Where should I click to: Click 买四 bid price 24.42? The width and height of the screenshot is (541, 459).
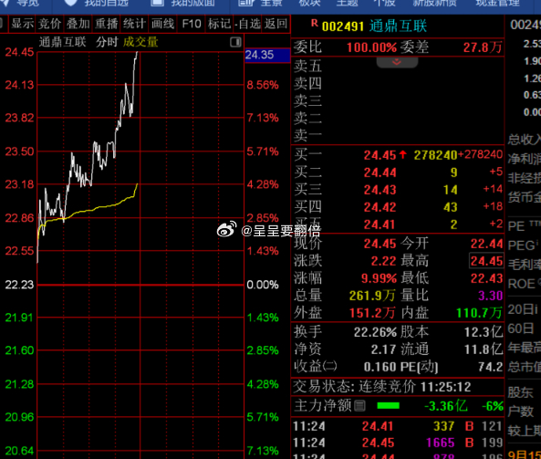tap(380, 207)
